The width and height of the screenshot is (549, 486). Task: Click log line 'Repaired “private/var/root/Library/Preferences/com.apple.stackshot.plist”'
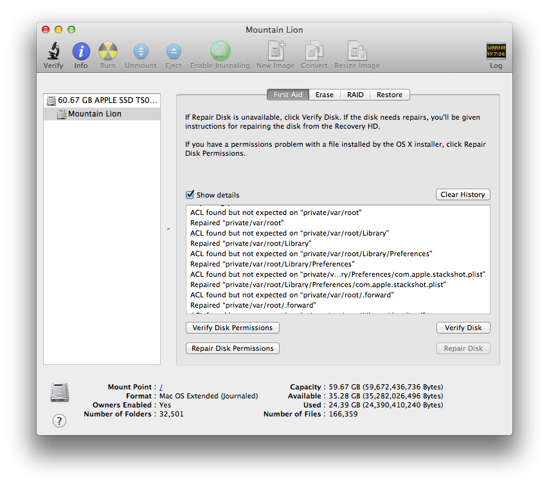318,285
